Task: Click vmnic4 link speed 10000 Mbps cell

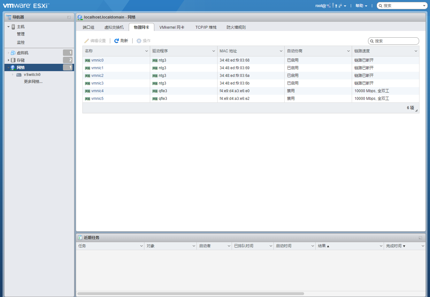Action: 386,91
